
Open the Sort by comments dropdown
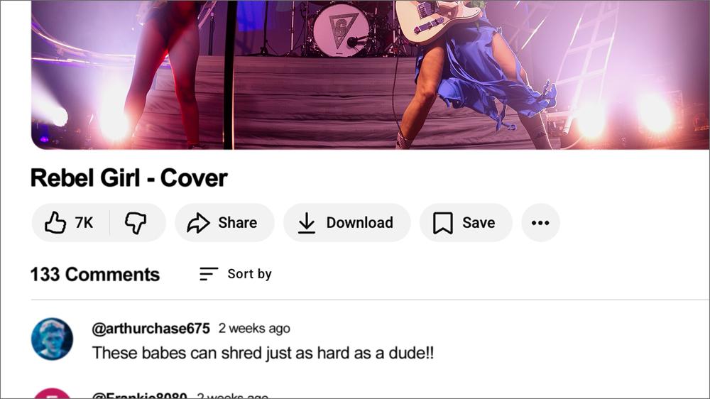click(x=236, y=274)
